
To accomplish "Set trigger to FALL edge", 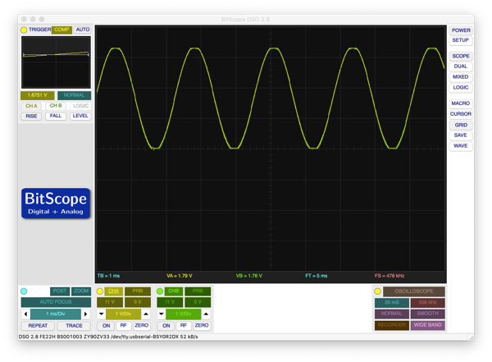I will [x=56, y=116].
